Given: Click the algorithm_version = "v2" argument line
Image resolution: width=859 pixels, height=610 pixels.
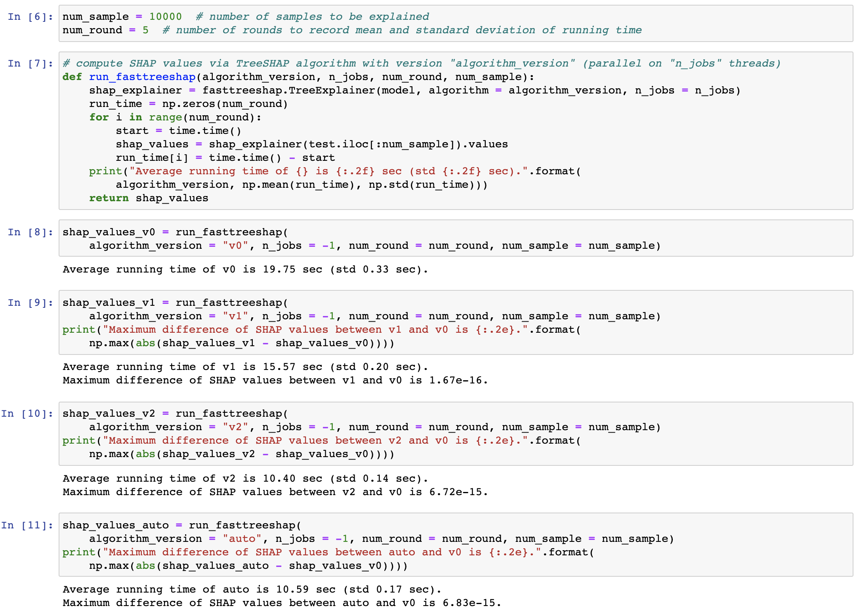Looking at the screenshot, I should point(375,427).
